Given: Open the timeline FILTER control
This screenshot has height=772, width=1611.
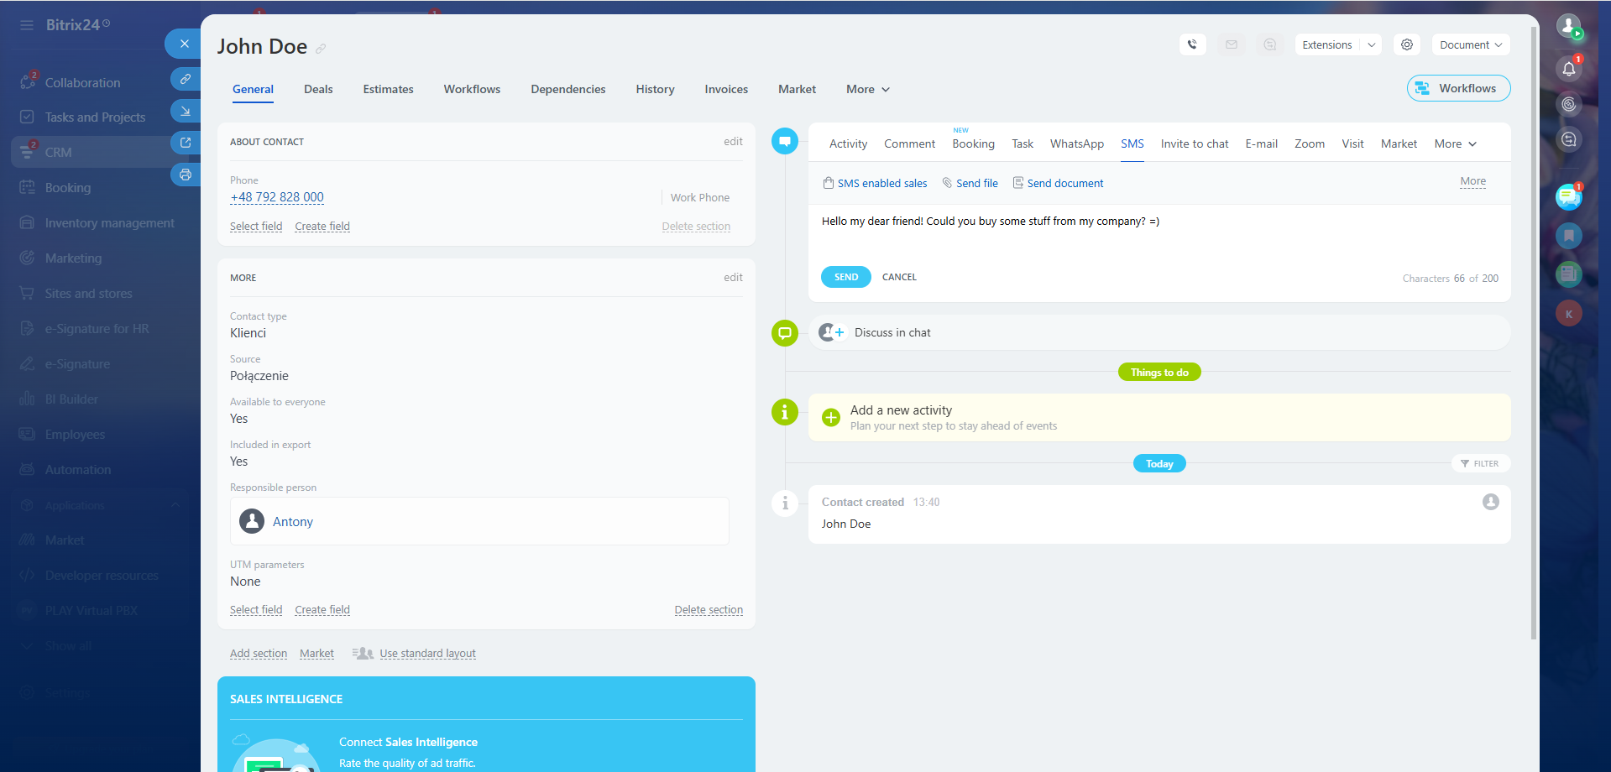Looking at the screenshot, I should (1480, 463).
